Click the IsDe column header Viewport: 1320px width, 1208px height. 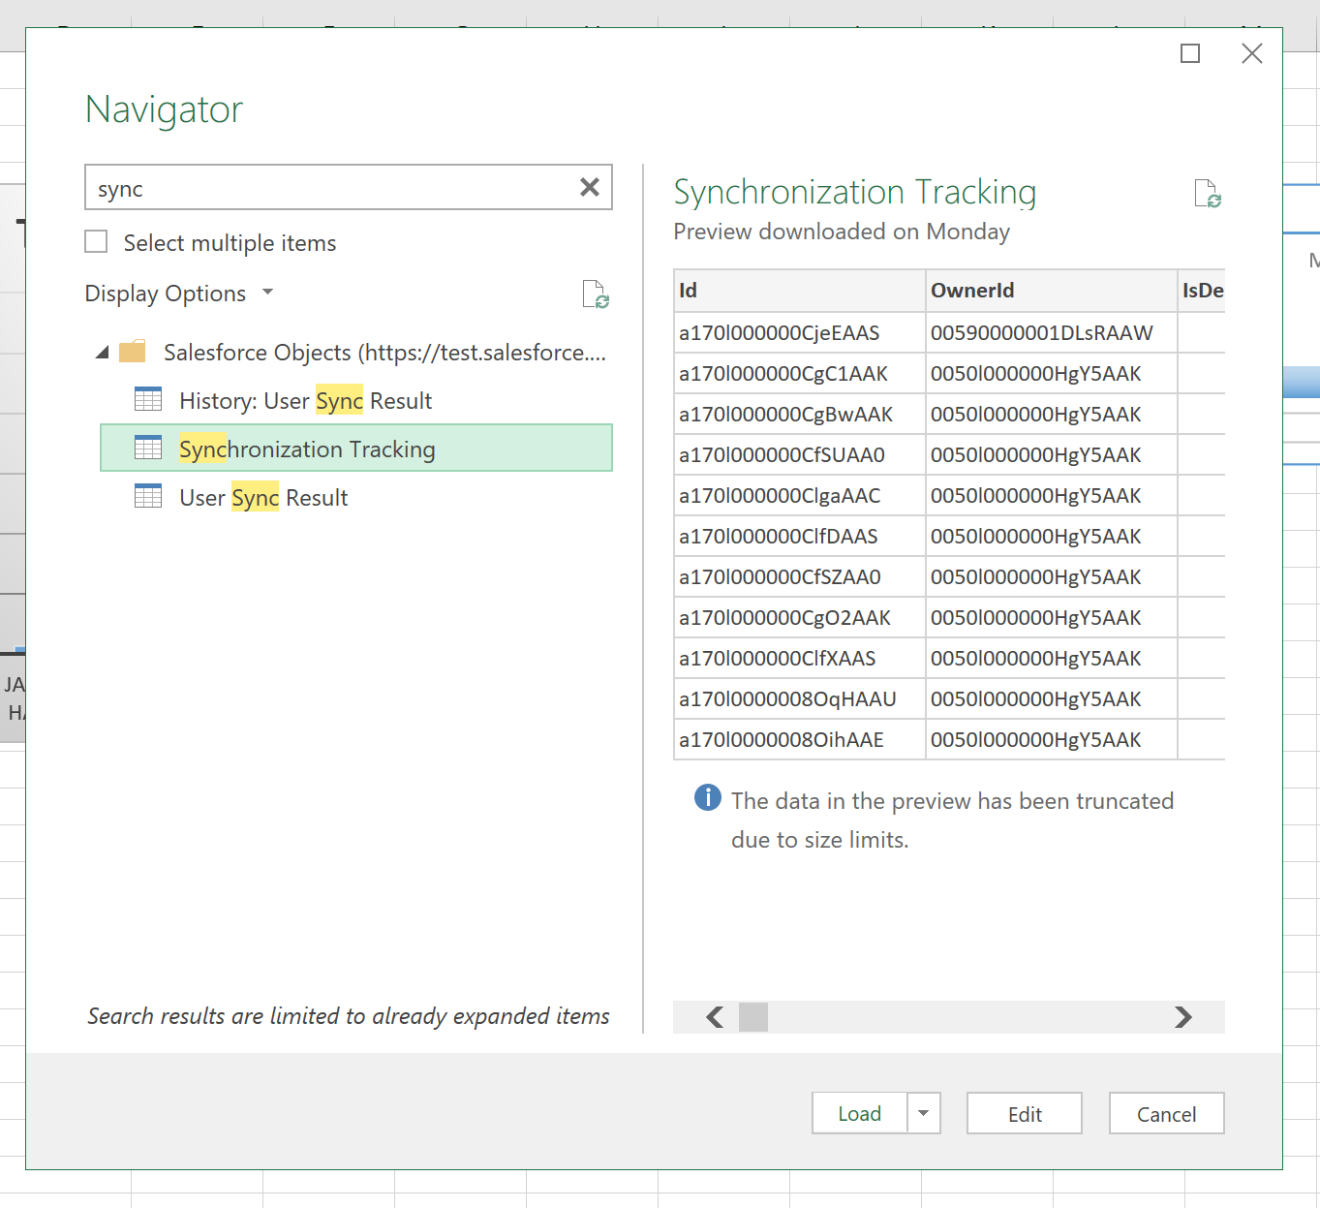(1202, 291)
